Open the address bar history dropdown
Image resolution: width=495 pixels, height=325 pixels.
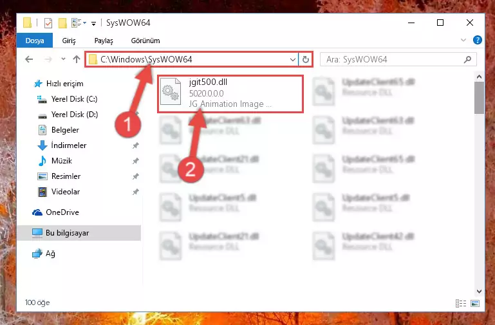(293, 59)
